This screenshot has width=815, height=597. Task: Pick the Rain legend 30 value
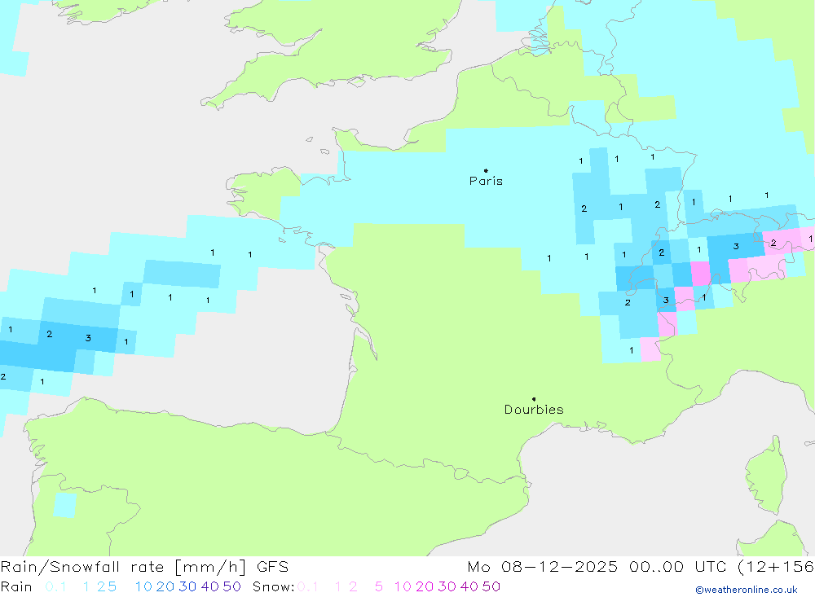click(x=187, y=586)
